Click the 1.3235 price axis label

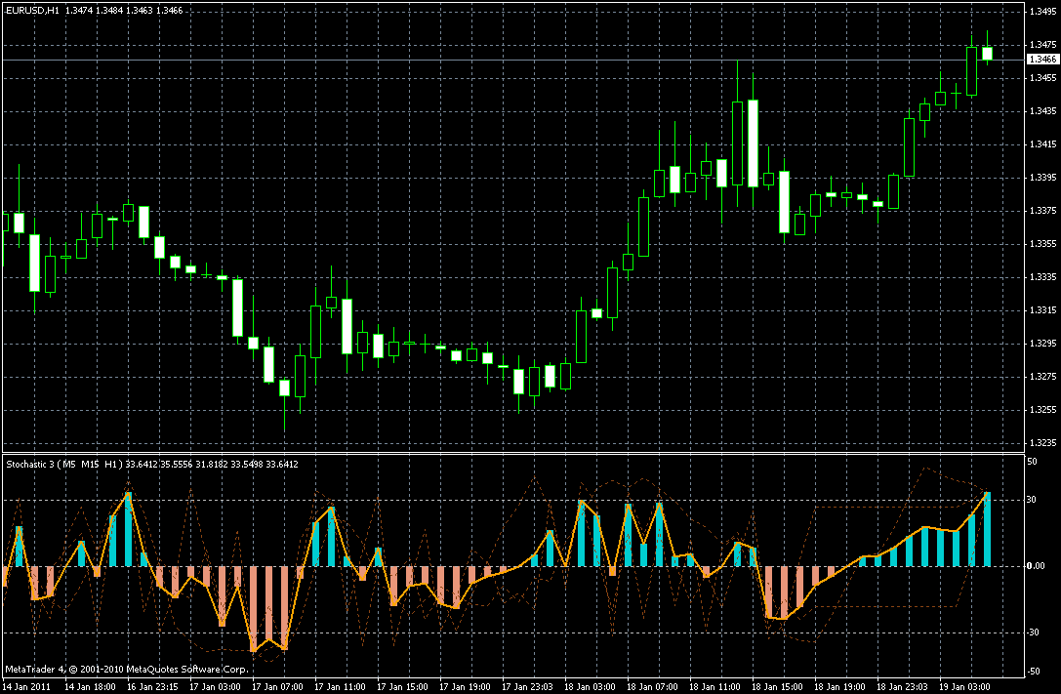point(1042,442)
